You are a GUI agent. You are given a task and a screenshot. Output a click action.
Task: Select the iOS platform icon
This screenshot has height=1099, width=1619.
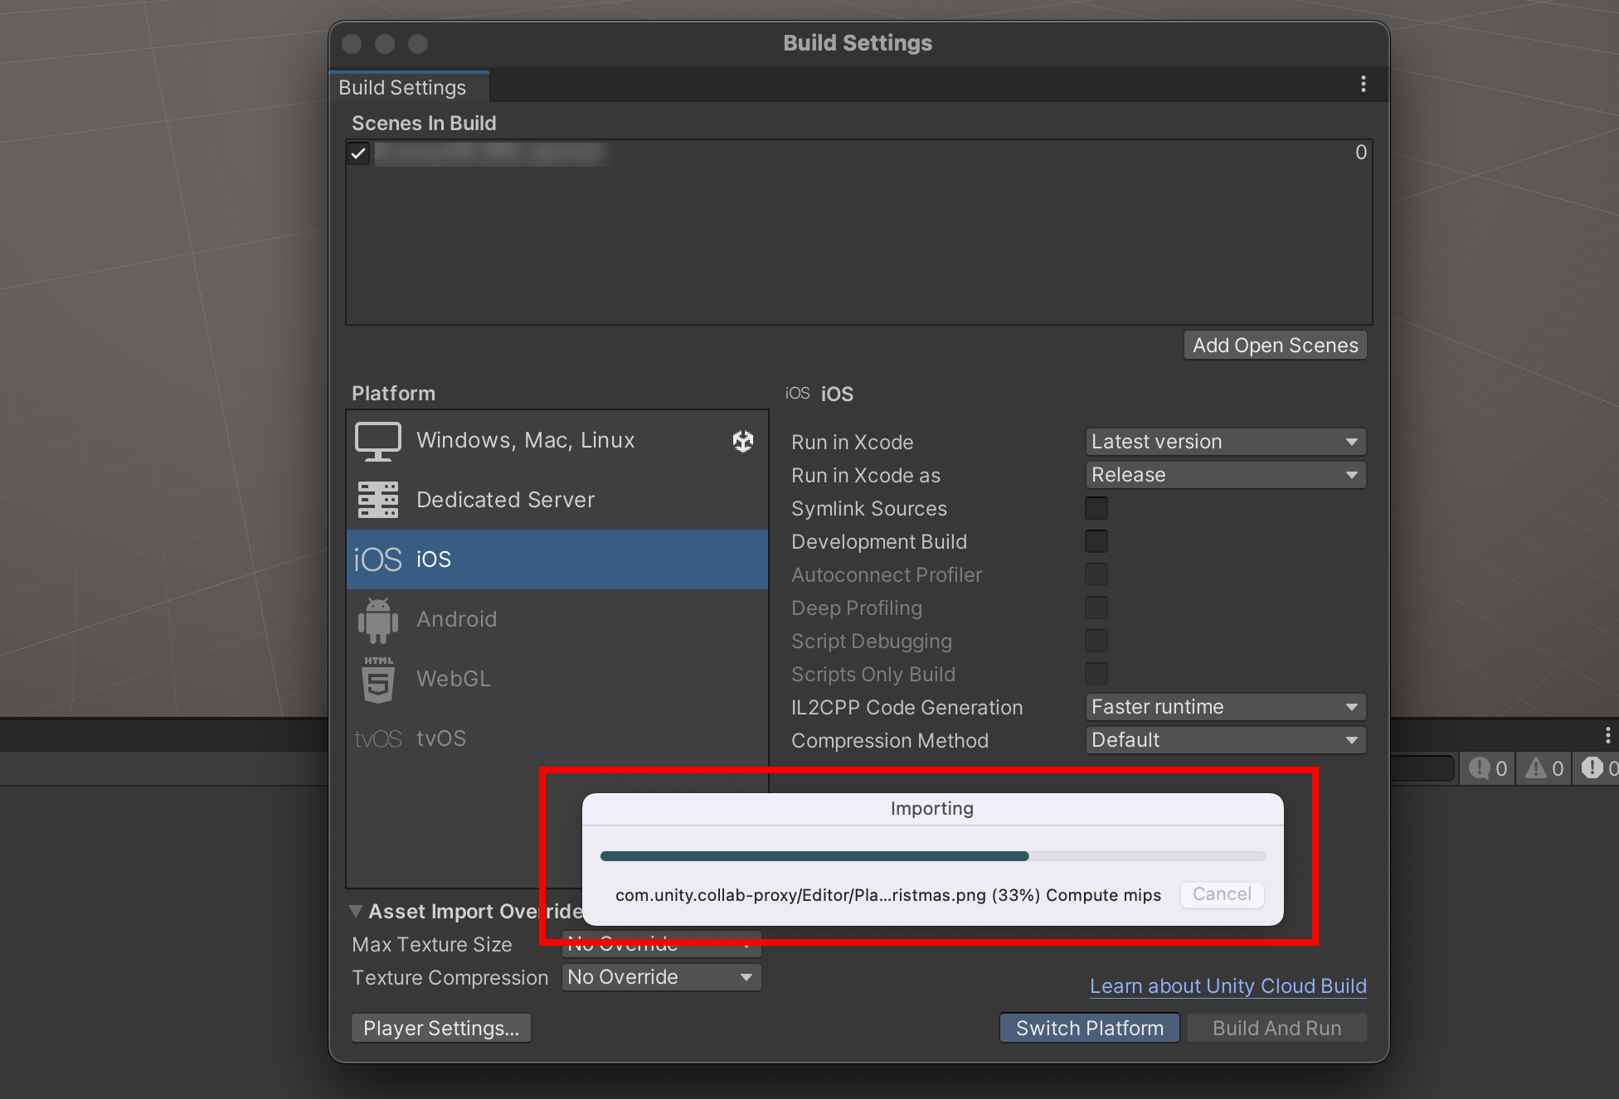(377, 559)
